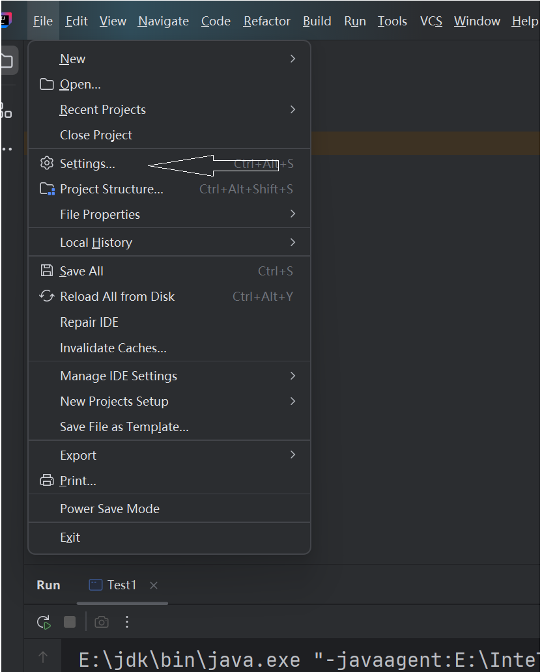Open the VCS menu
The height and width of the screenshot is (672, 542).
pos(431,21)
